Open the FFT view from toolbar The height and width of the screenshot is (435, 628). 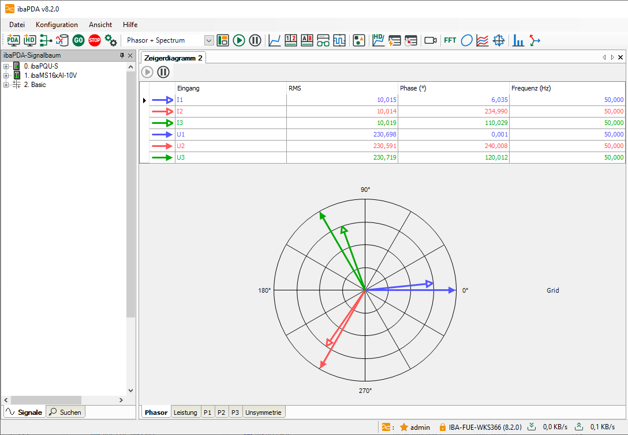(450, 40)
